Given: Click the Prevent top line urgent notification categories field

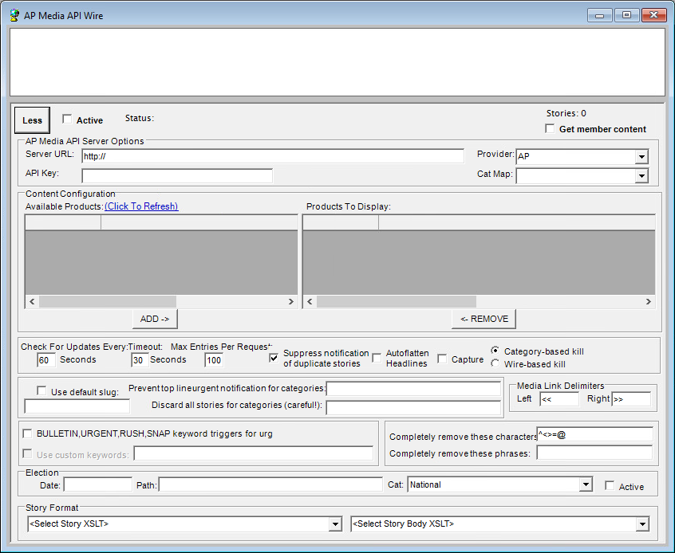Looking at the screenshot, I should click(413, 389).
